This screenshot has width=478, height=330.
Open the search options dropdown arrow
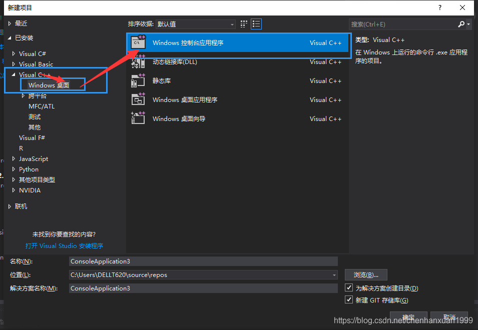click(468, 24)
